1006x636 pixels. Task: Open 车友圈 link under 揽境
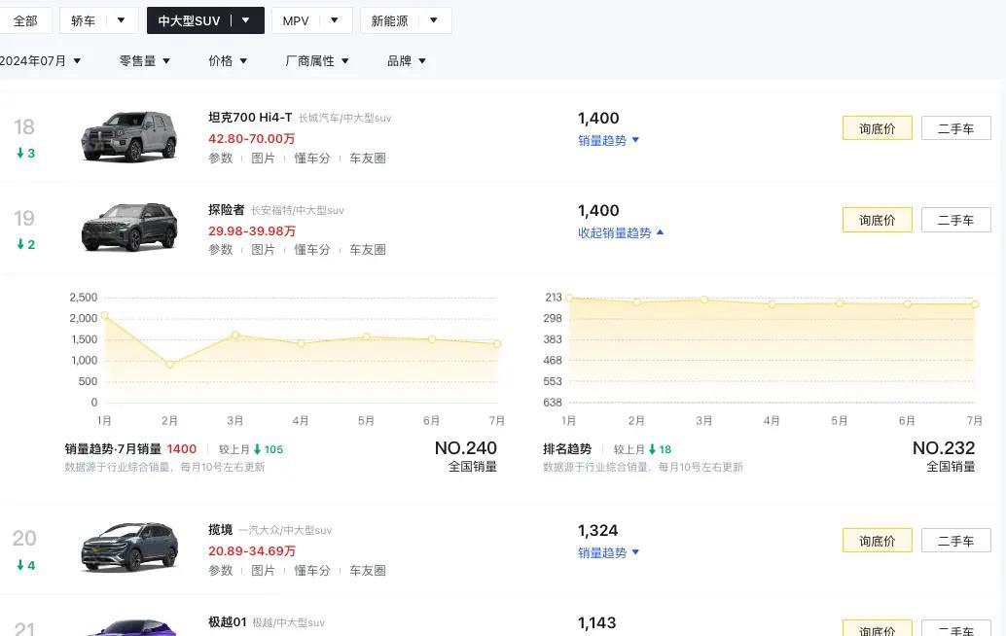pyautogui.click(x=367, y=570)
